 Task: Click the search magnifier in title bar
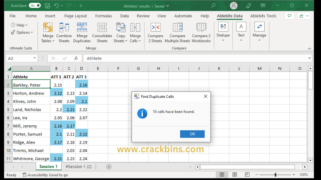(x=213, y=6)
